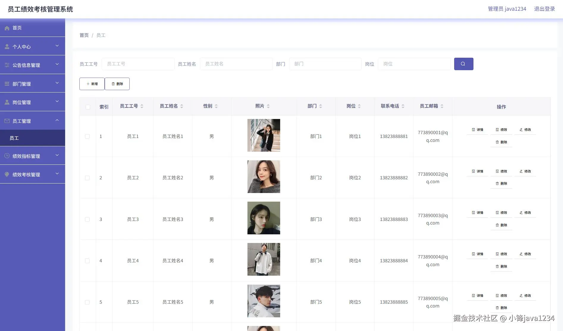Open 详情 for 员工1
The width and height of the screenshot is (563, 331).
tap(477, 130)
